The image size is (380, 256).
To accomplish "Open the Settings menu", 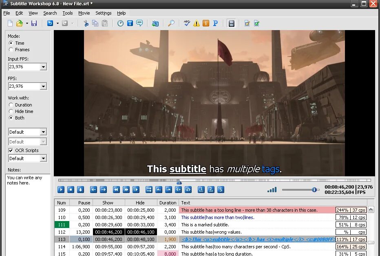I will tap(104, 13).
